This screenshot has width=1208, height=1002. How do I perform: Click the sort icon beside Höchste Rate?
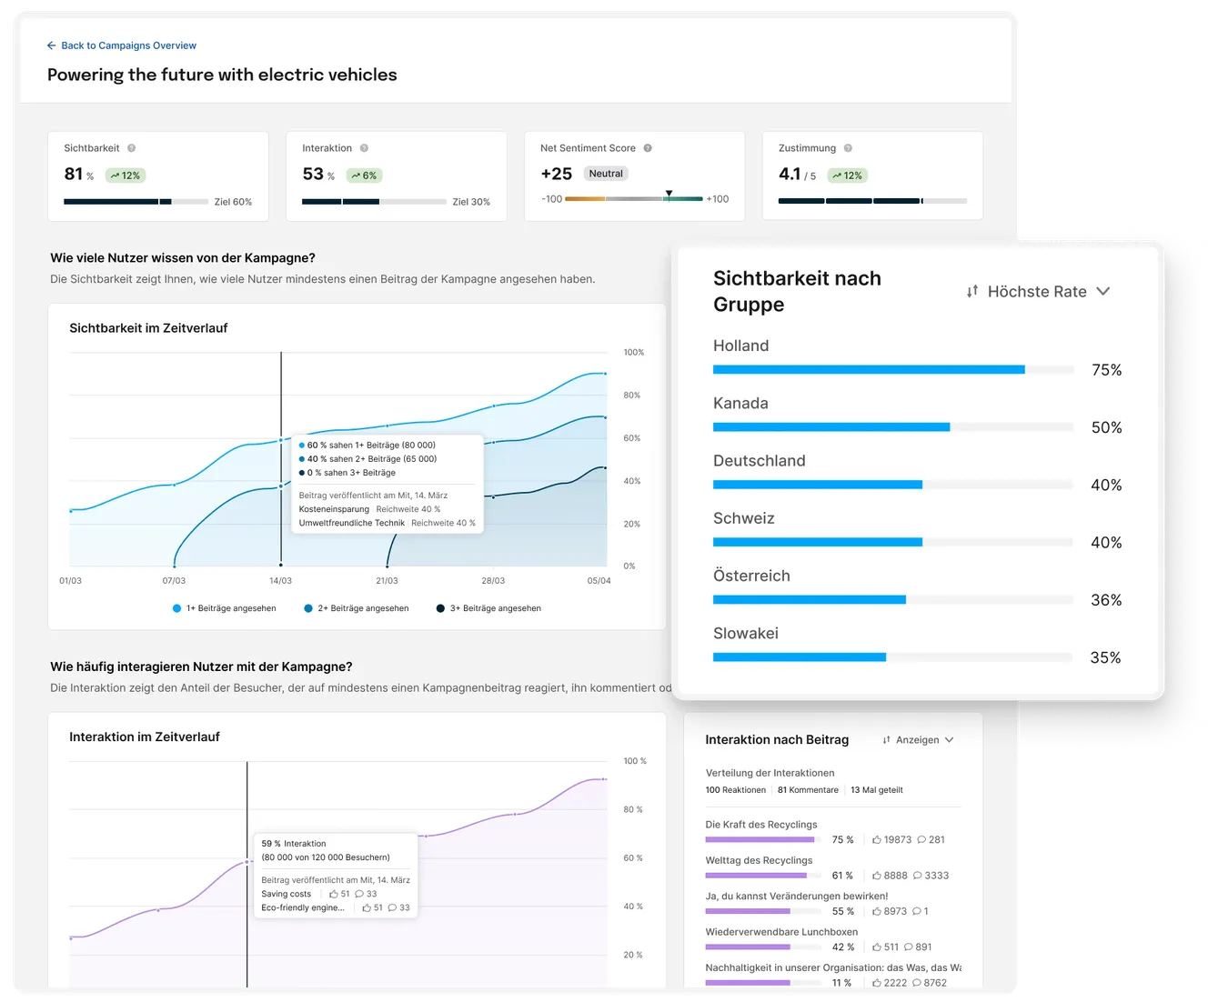971,291
